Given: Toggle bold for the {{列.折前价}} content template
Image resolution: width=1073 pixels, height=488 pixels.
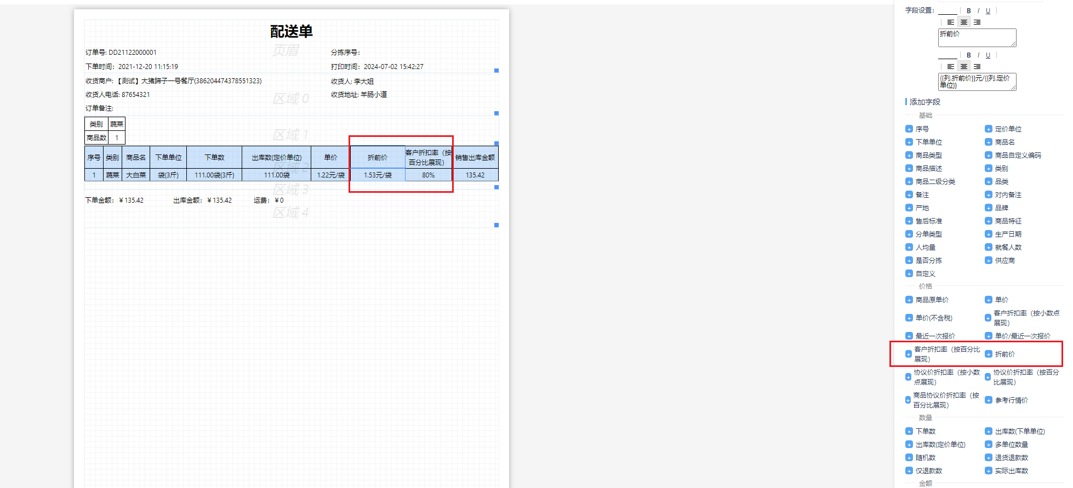Looking at the screenshot, I should [968, 55].
